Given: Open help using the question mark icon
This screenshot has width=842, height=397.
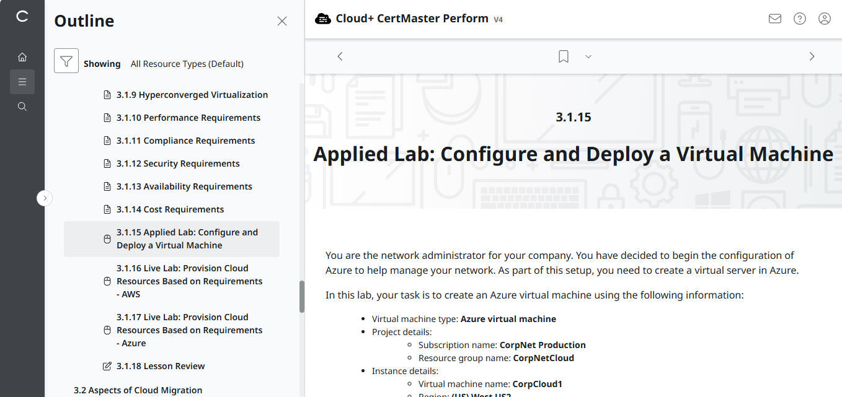Looking at the screenshot, I should pyautogui.click(x=799, y=19).
